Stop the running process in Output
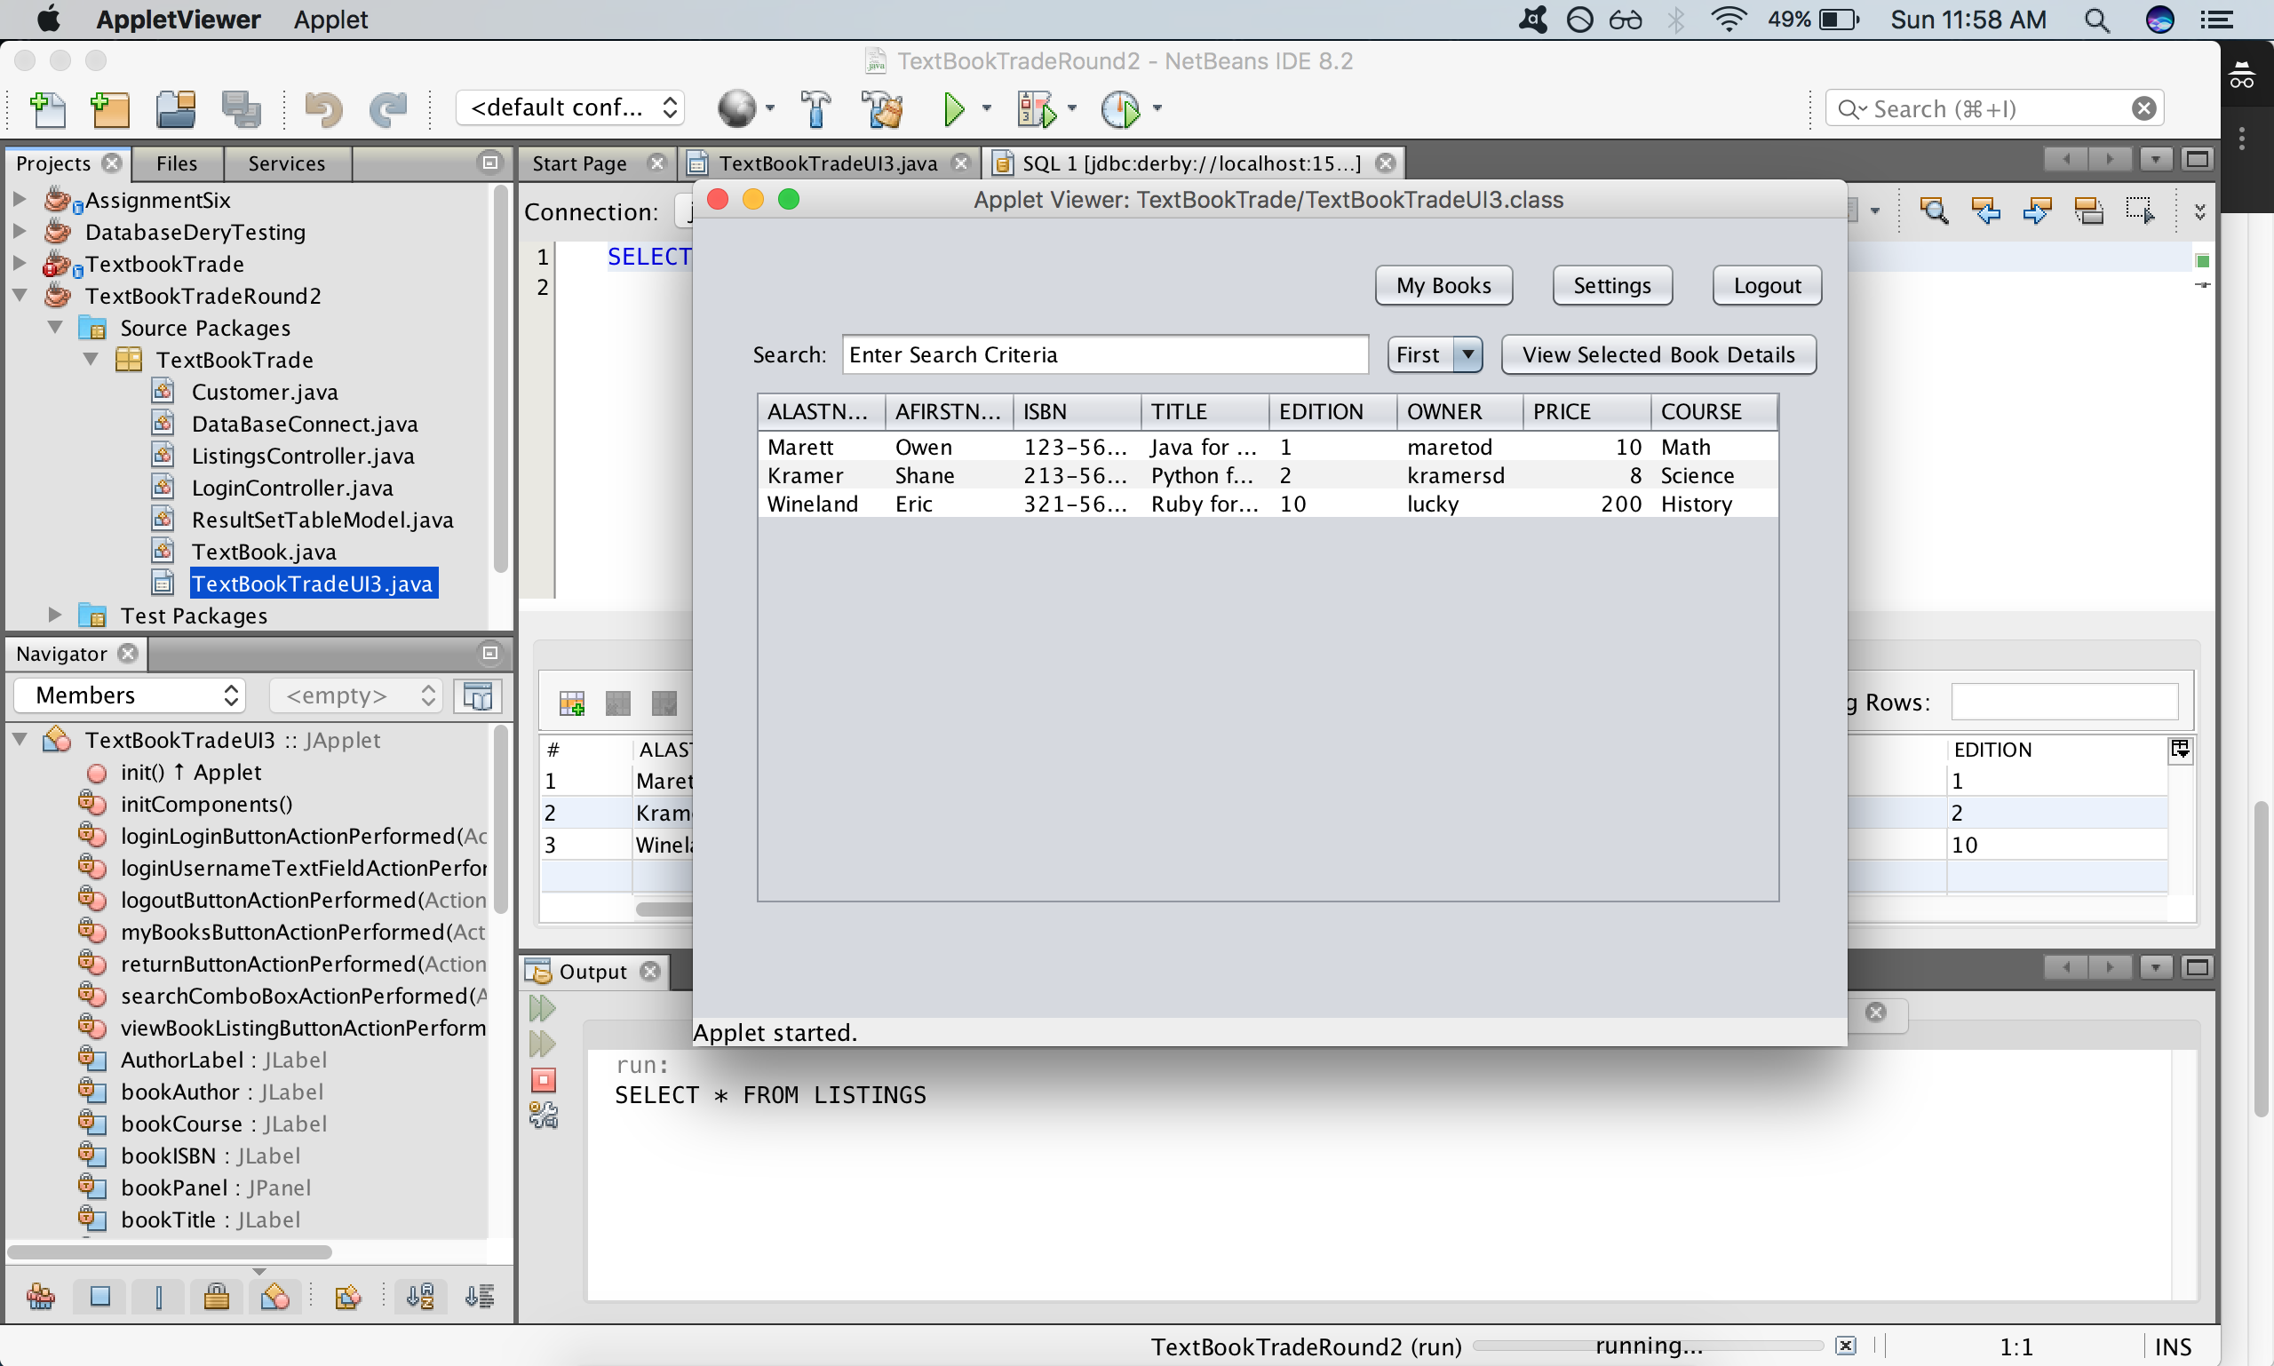 click(x=543, y=1080)
